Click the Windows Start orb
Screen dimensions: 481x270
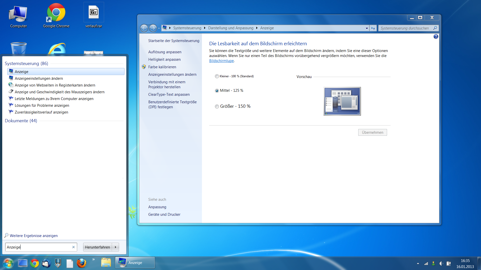click(x=8, y=263)
